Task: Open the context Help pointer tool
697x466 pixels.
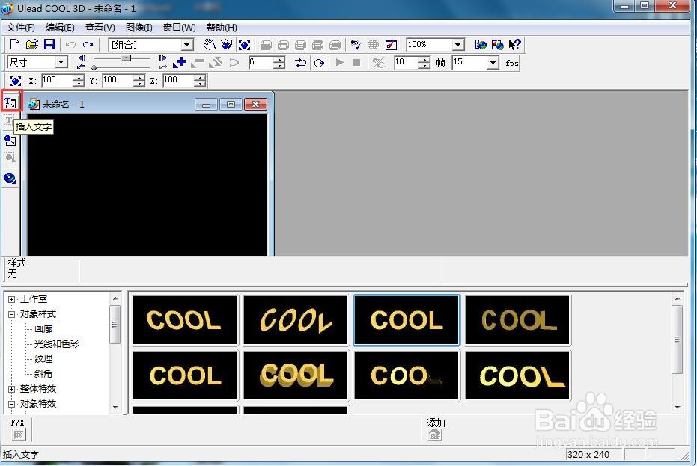Action: pyautogui.click(x=515, y=44)
